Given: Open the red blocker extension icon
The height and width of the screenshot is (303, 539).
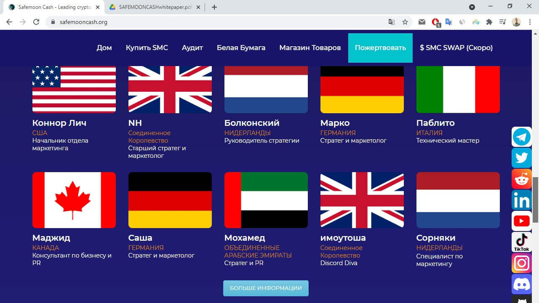Looking at the screenshot, I should [436, 22].
